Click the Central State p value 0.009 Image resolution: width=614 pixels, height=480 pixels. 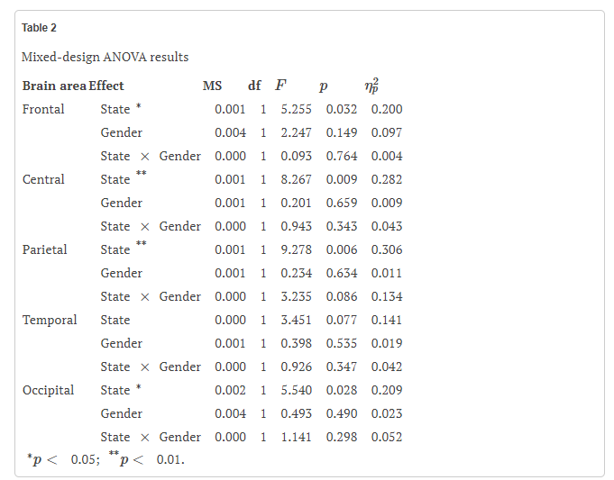[342, 179]
